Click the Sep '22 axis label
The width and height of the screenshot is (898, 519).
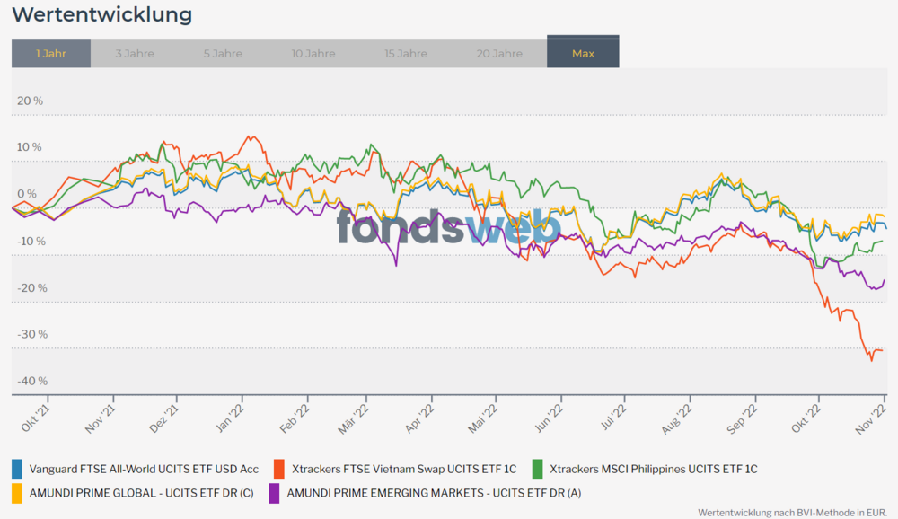tap(743, 418)
